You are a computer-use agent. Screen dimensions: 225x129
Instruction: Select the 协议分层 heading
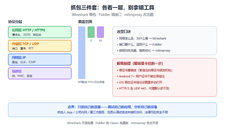[x=15, y=22]
